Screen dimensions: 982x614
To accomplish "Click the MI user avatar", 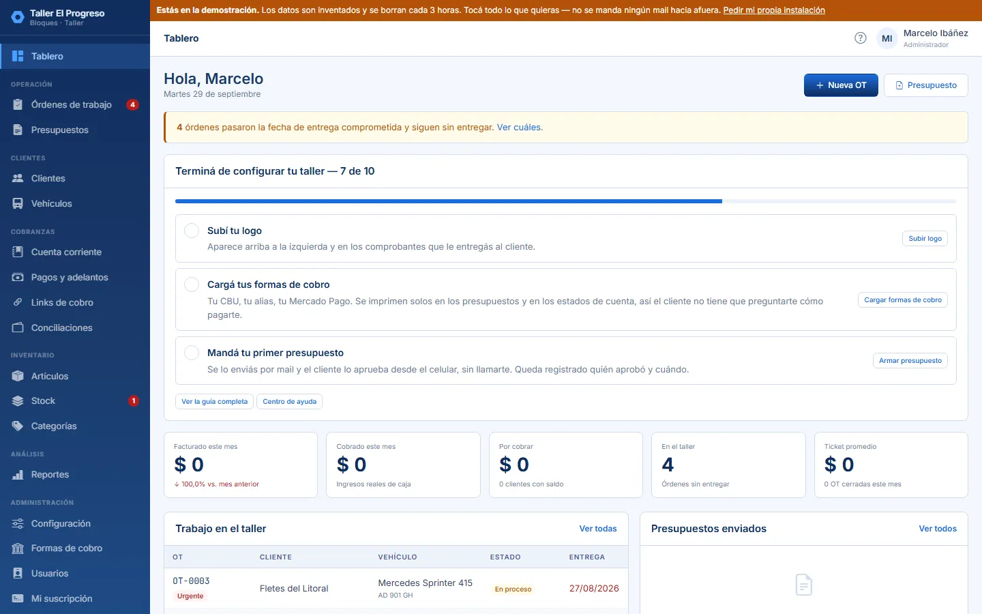I will click(887, 39).
